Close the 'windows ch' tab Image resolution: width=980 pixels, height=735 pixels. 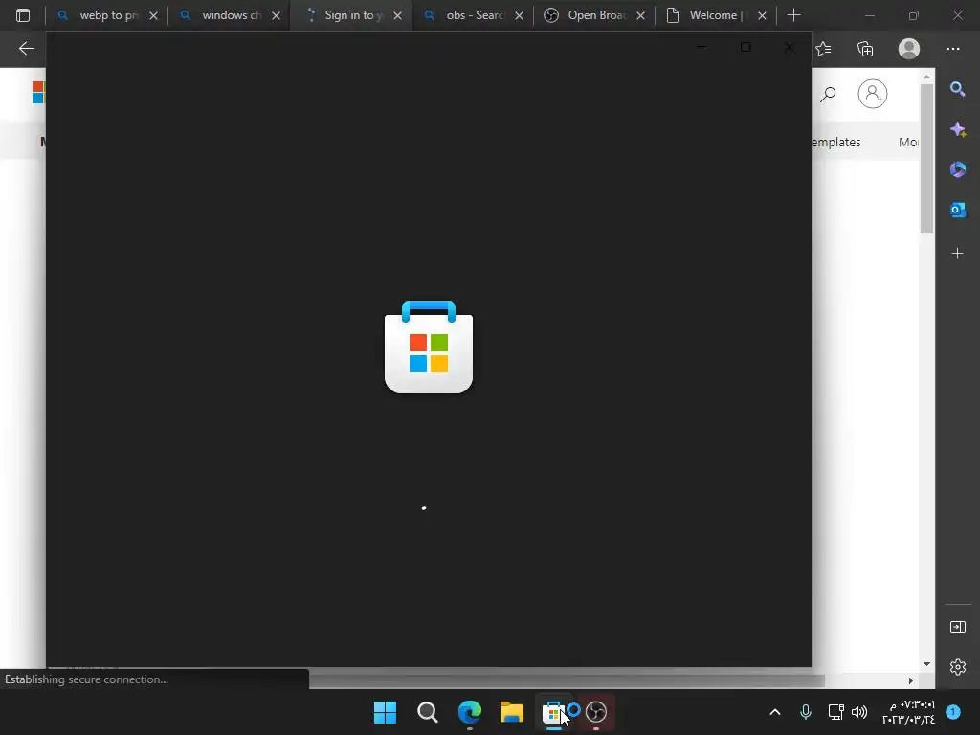pos(277,16)
